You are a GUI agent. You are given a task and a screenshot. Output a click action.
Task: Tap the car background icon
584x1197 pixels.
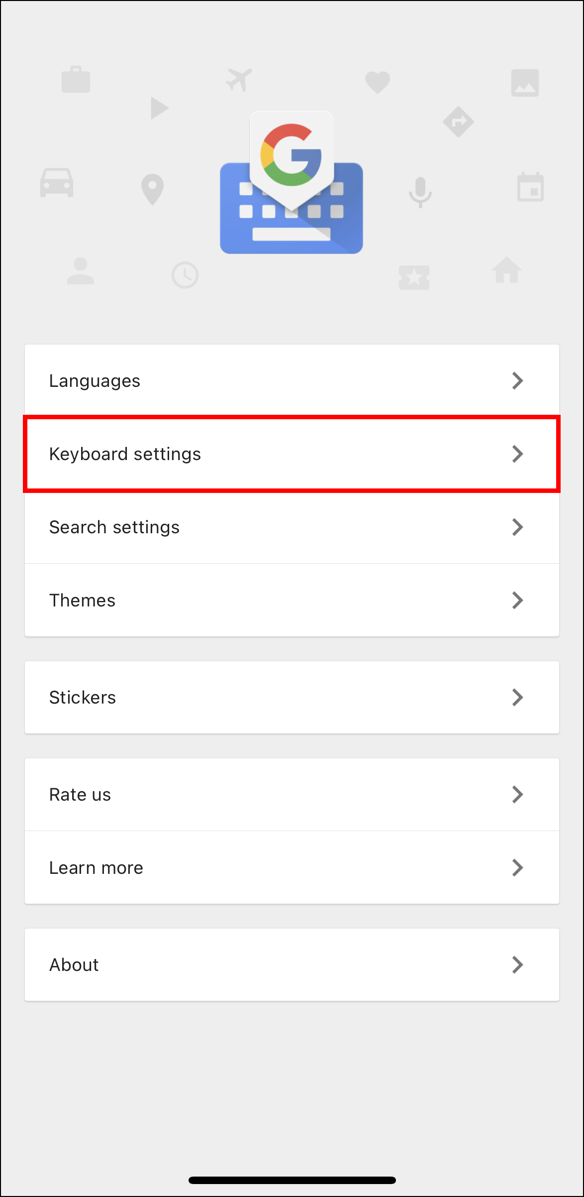coord(57,183)
